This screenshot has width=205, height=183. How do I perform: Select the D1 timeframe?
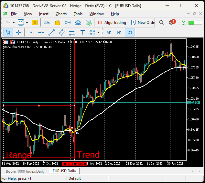(x=130, y=32)
